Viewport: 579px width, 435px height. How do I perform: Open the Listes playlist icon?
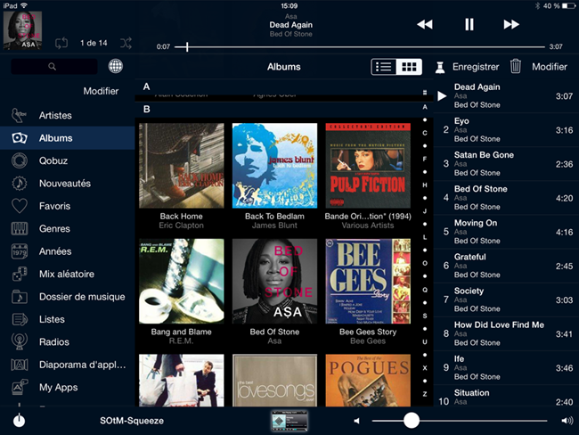[x=20, y=319]
